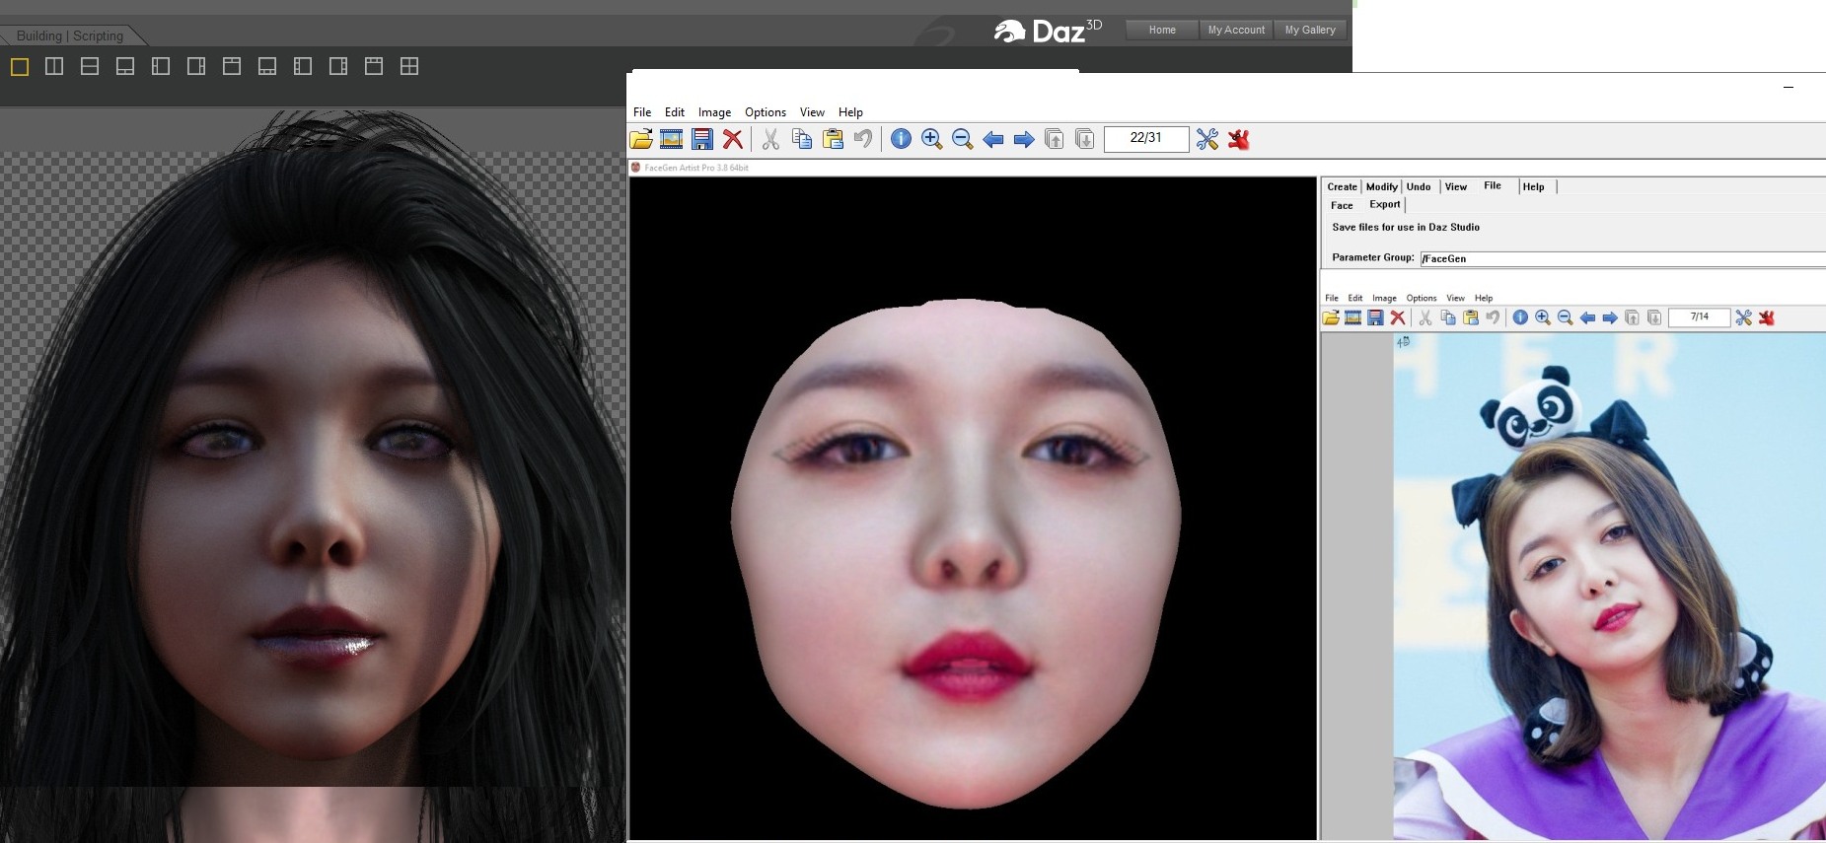This screenshot has height=843, width=1826.
Task: Switch to FaceGen's top-level Help tab
Action: click(1533, 186)
